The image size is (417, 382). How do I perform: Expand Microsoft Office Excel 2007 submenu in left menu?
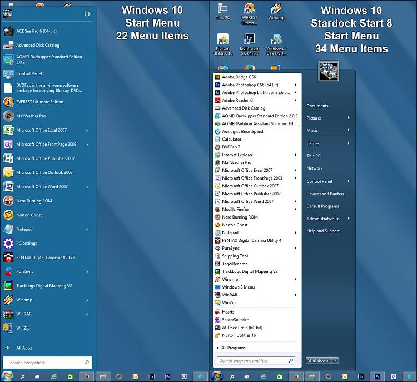[x=87, y=130]
